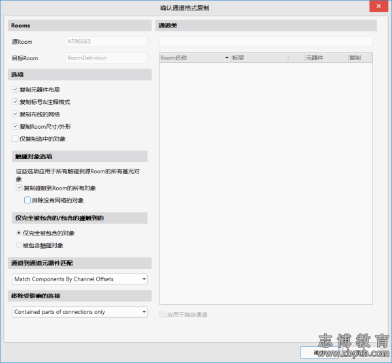Open the Contained parts of connections only dropdown
392x363 pixels.
[x=80, y=312]
